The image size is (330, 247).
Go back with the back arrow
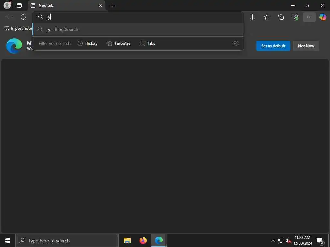click(x=9, y=17)
